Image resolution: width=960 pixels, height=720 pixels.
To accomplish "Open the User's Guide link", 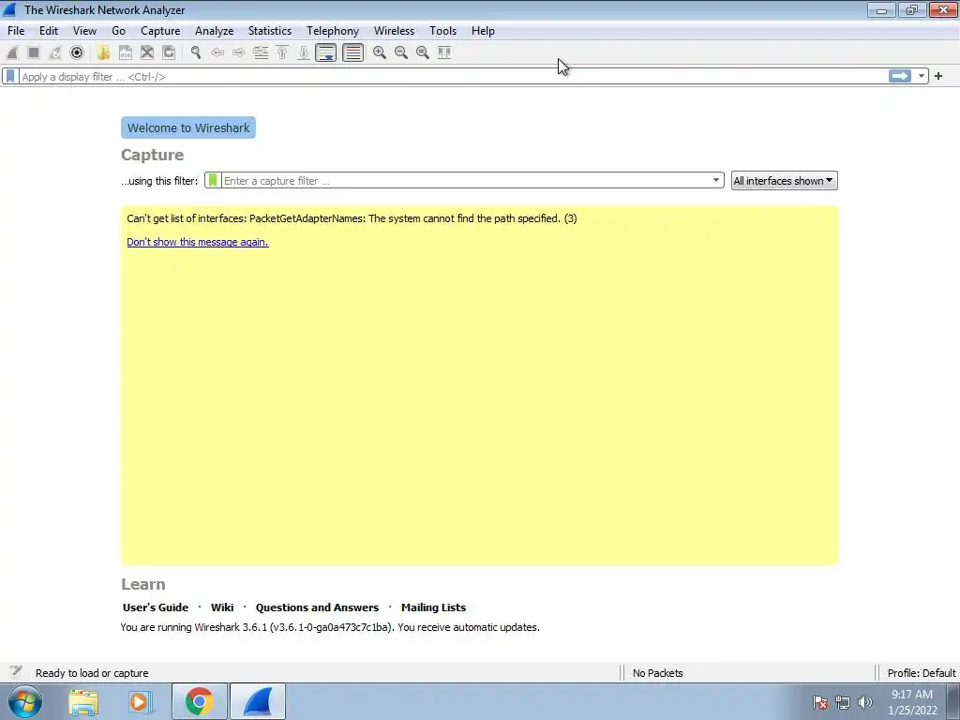I will point(156,607).
